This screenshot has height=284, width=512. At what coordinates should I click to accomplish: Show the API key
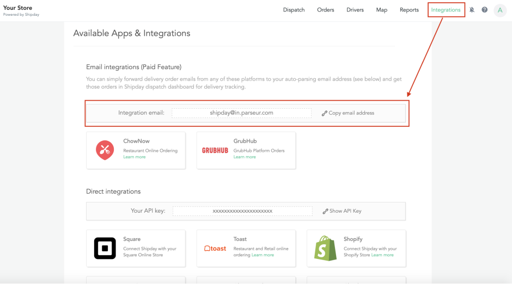342,211
